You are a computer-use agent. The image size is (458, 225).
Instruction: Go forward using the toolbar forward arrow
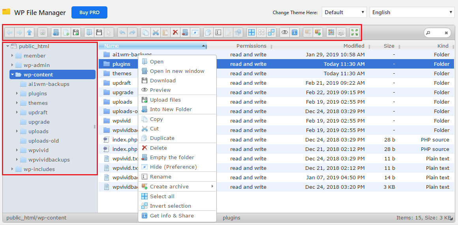19,33
